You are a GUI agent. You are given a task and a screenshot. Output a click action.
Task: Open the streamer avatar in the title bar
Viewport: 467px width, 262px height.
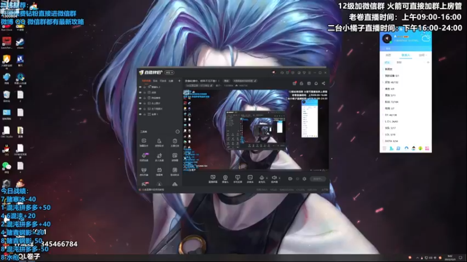point(273,72)
